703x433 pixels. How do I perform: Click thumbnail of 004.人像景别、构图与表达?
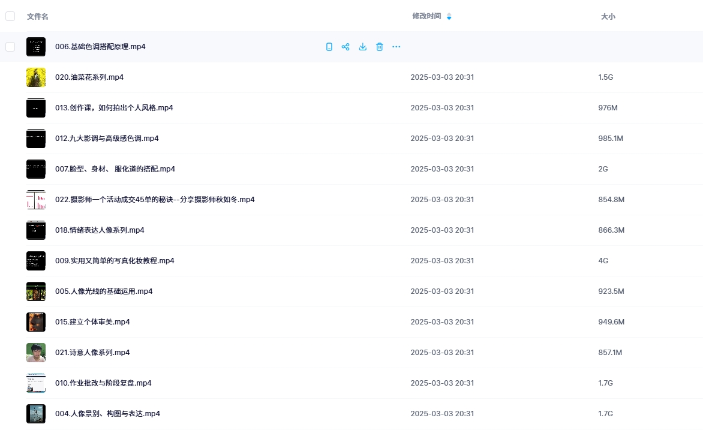[x=36, y=414]
